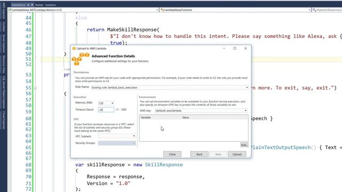Close the Function.cs editor tab
The image size is (342, 192).
tap(32, 5)
